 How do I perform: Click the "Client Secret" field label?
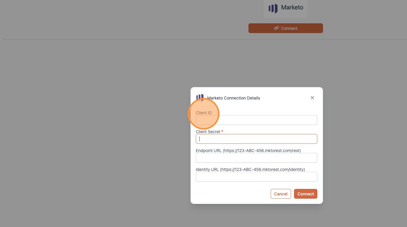pos(208,132)
